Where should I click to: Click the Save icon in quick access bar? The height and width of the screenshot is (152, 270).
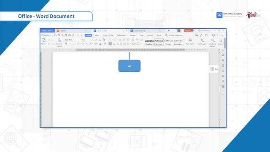(59, 35)
